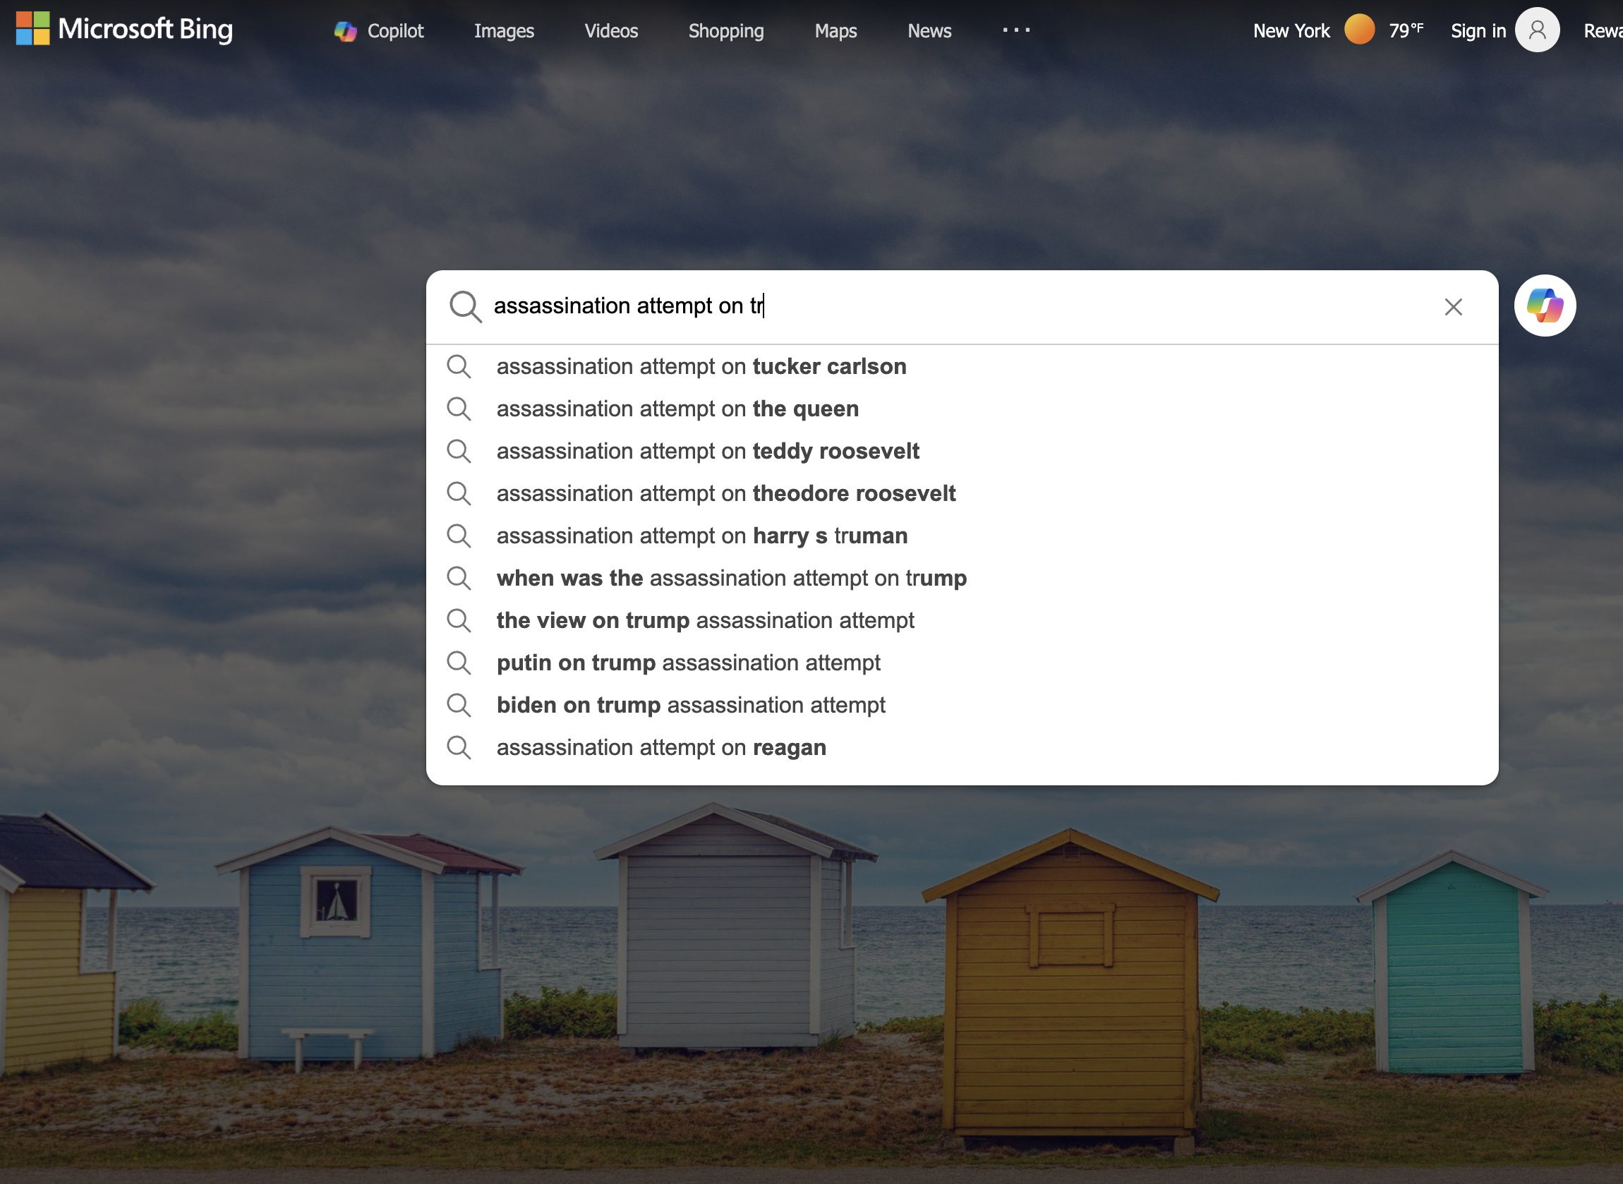The height and width of the screenshot is (1184, 1623).
Task: Click the search magnifier icon in search box
Action: [x=465, y=307]
